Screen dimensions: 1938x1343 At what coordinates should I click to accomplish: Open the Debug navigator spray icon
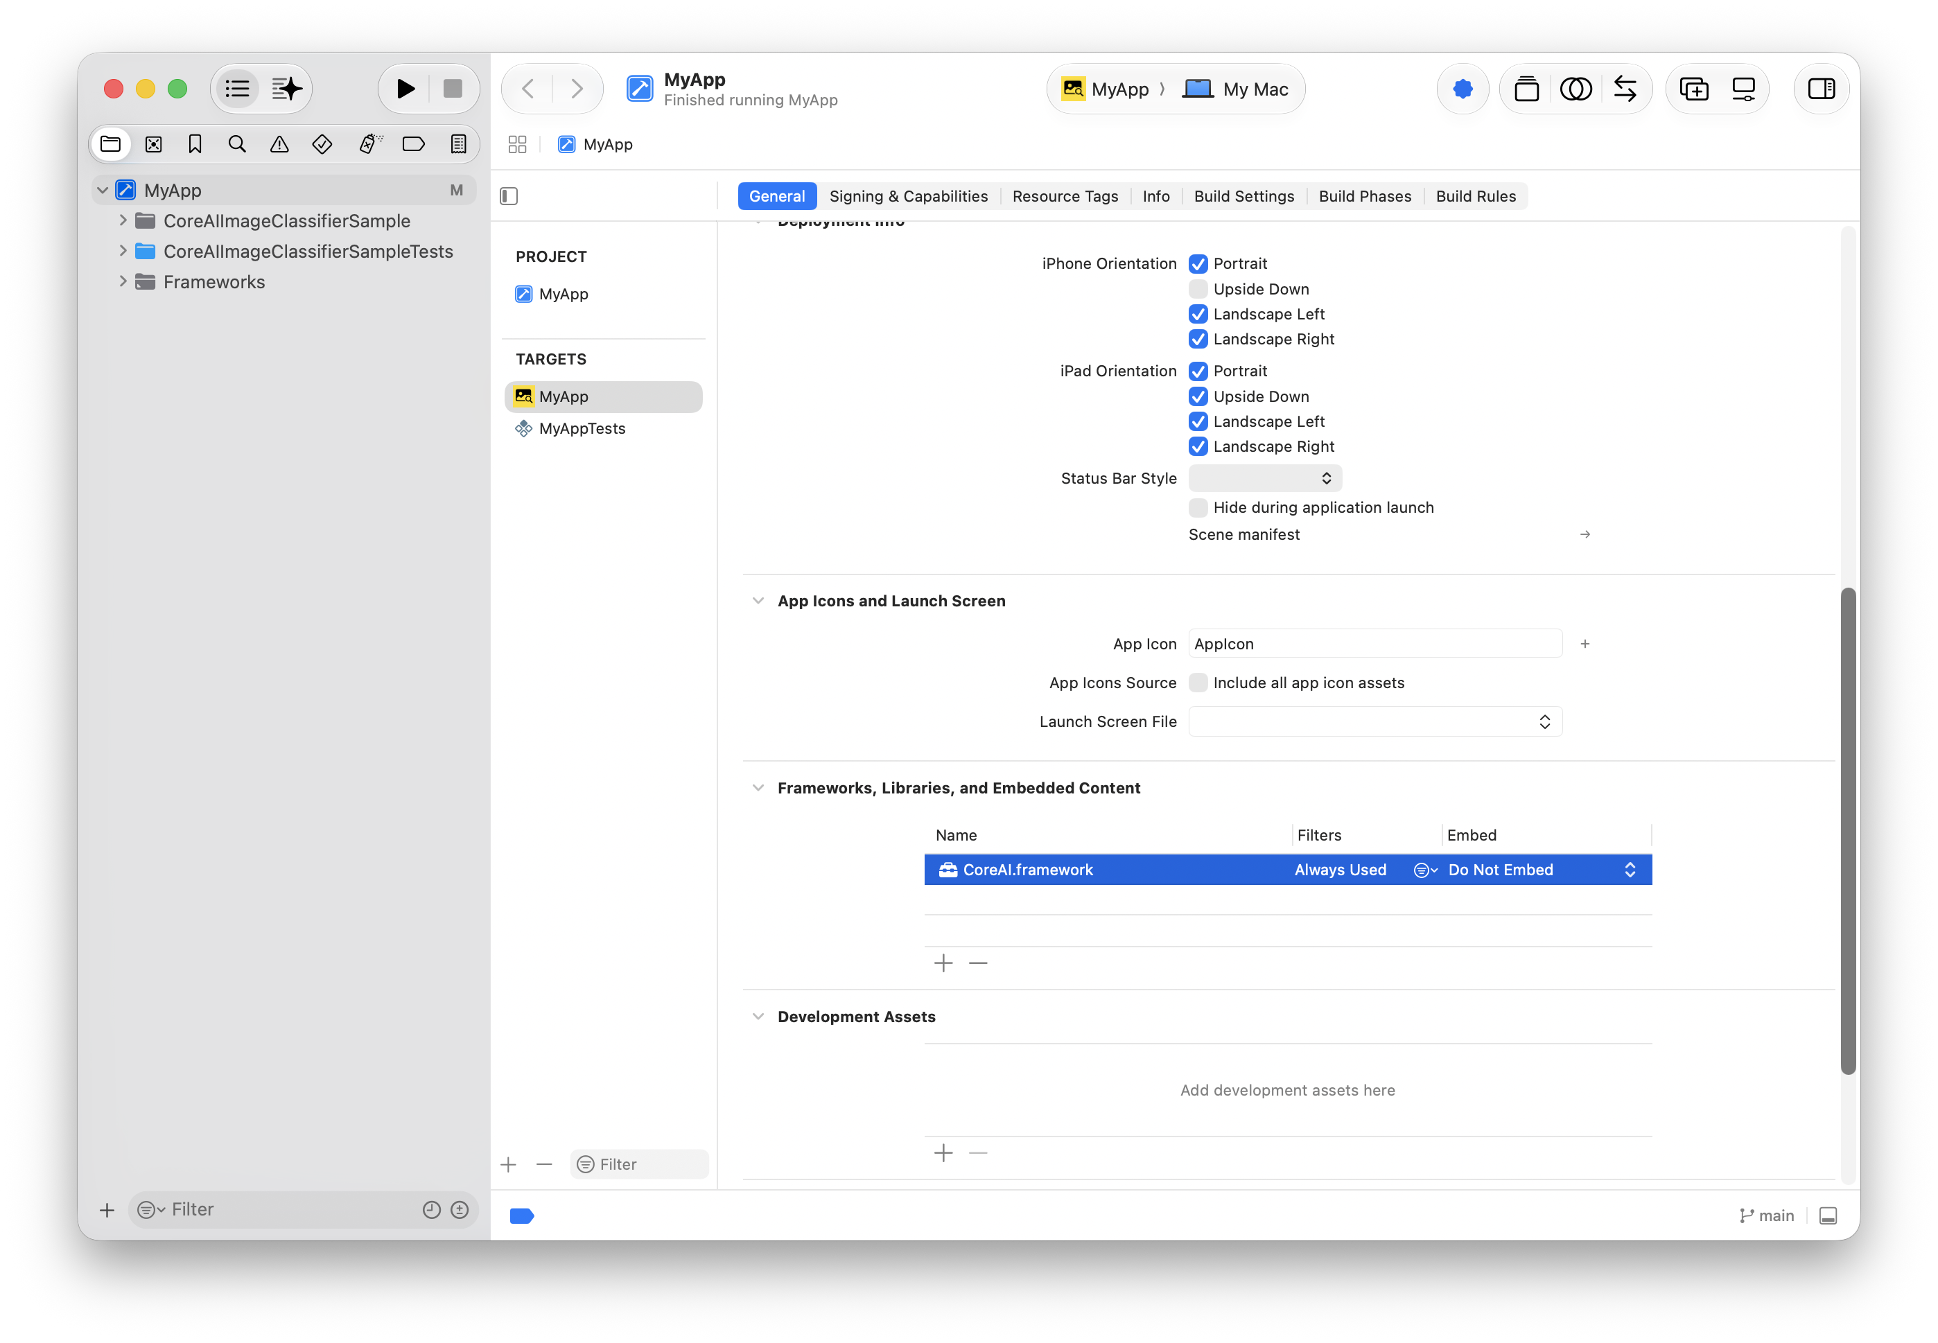click(x=369, y=144)
